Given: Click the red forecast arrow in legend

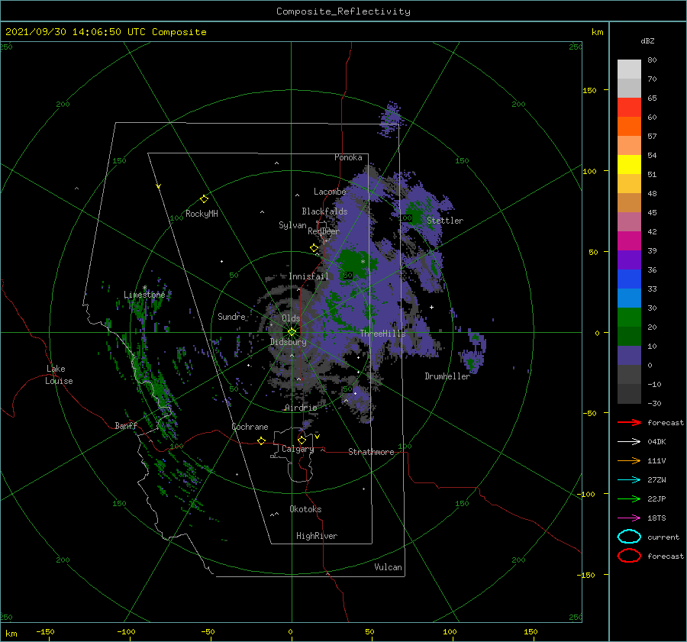Looking at the screenshot, I should coord(629,422).
